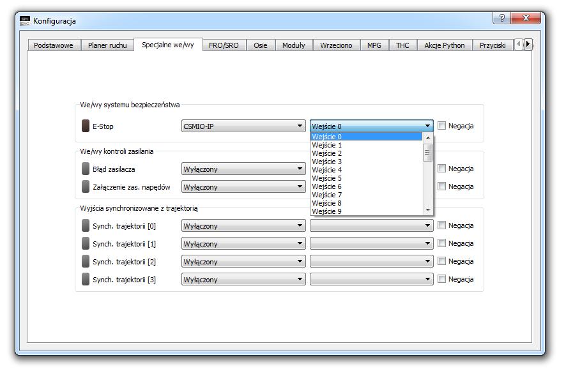
Task: Click the dropdown list scroll up arrow
Action: tap(428, 137)
